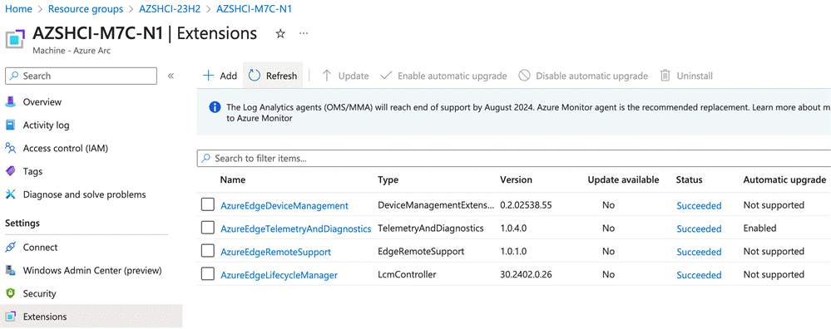
Task: Sort by the Update available column header
Action: point(623,179)
